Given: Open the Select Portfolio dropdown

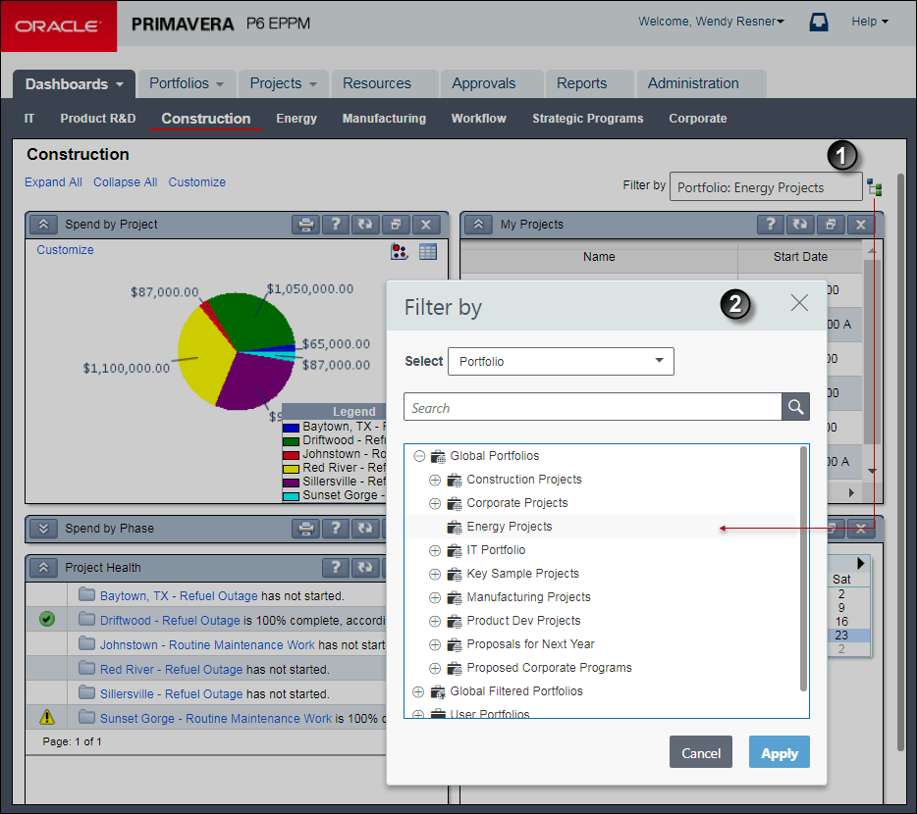Looking at the screenshot, I should (561, 361).
